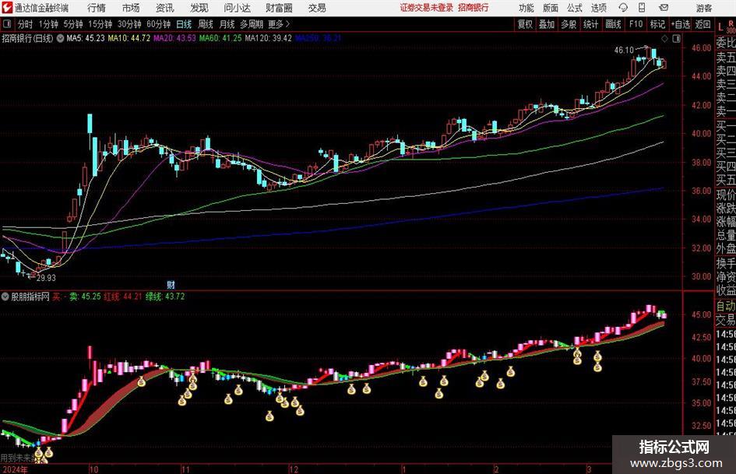
Task: Open the F10 company info button
Action: coord(636,24)
